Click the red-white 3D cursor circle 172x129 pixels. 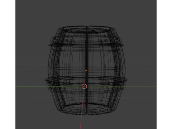tap(84, 86)
